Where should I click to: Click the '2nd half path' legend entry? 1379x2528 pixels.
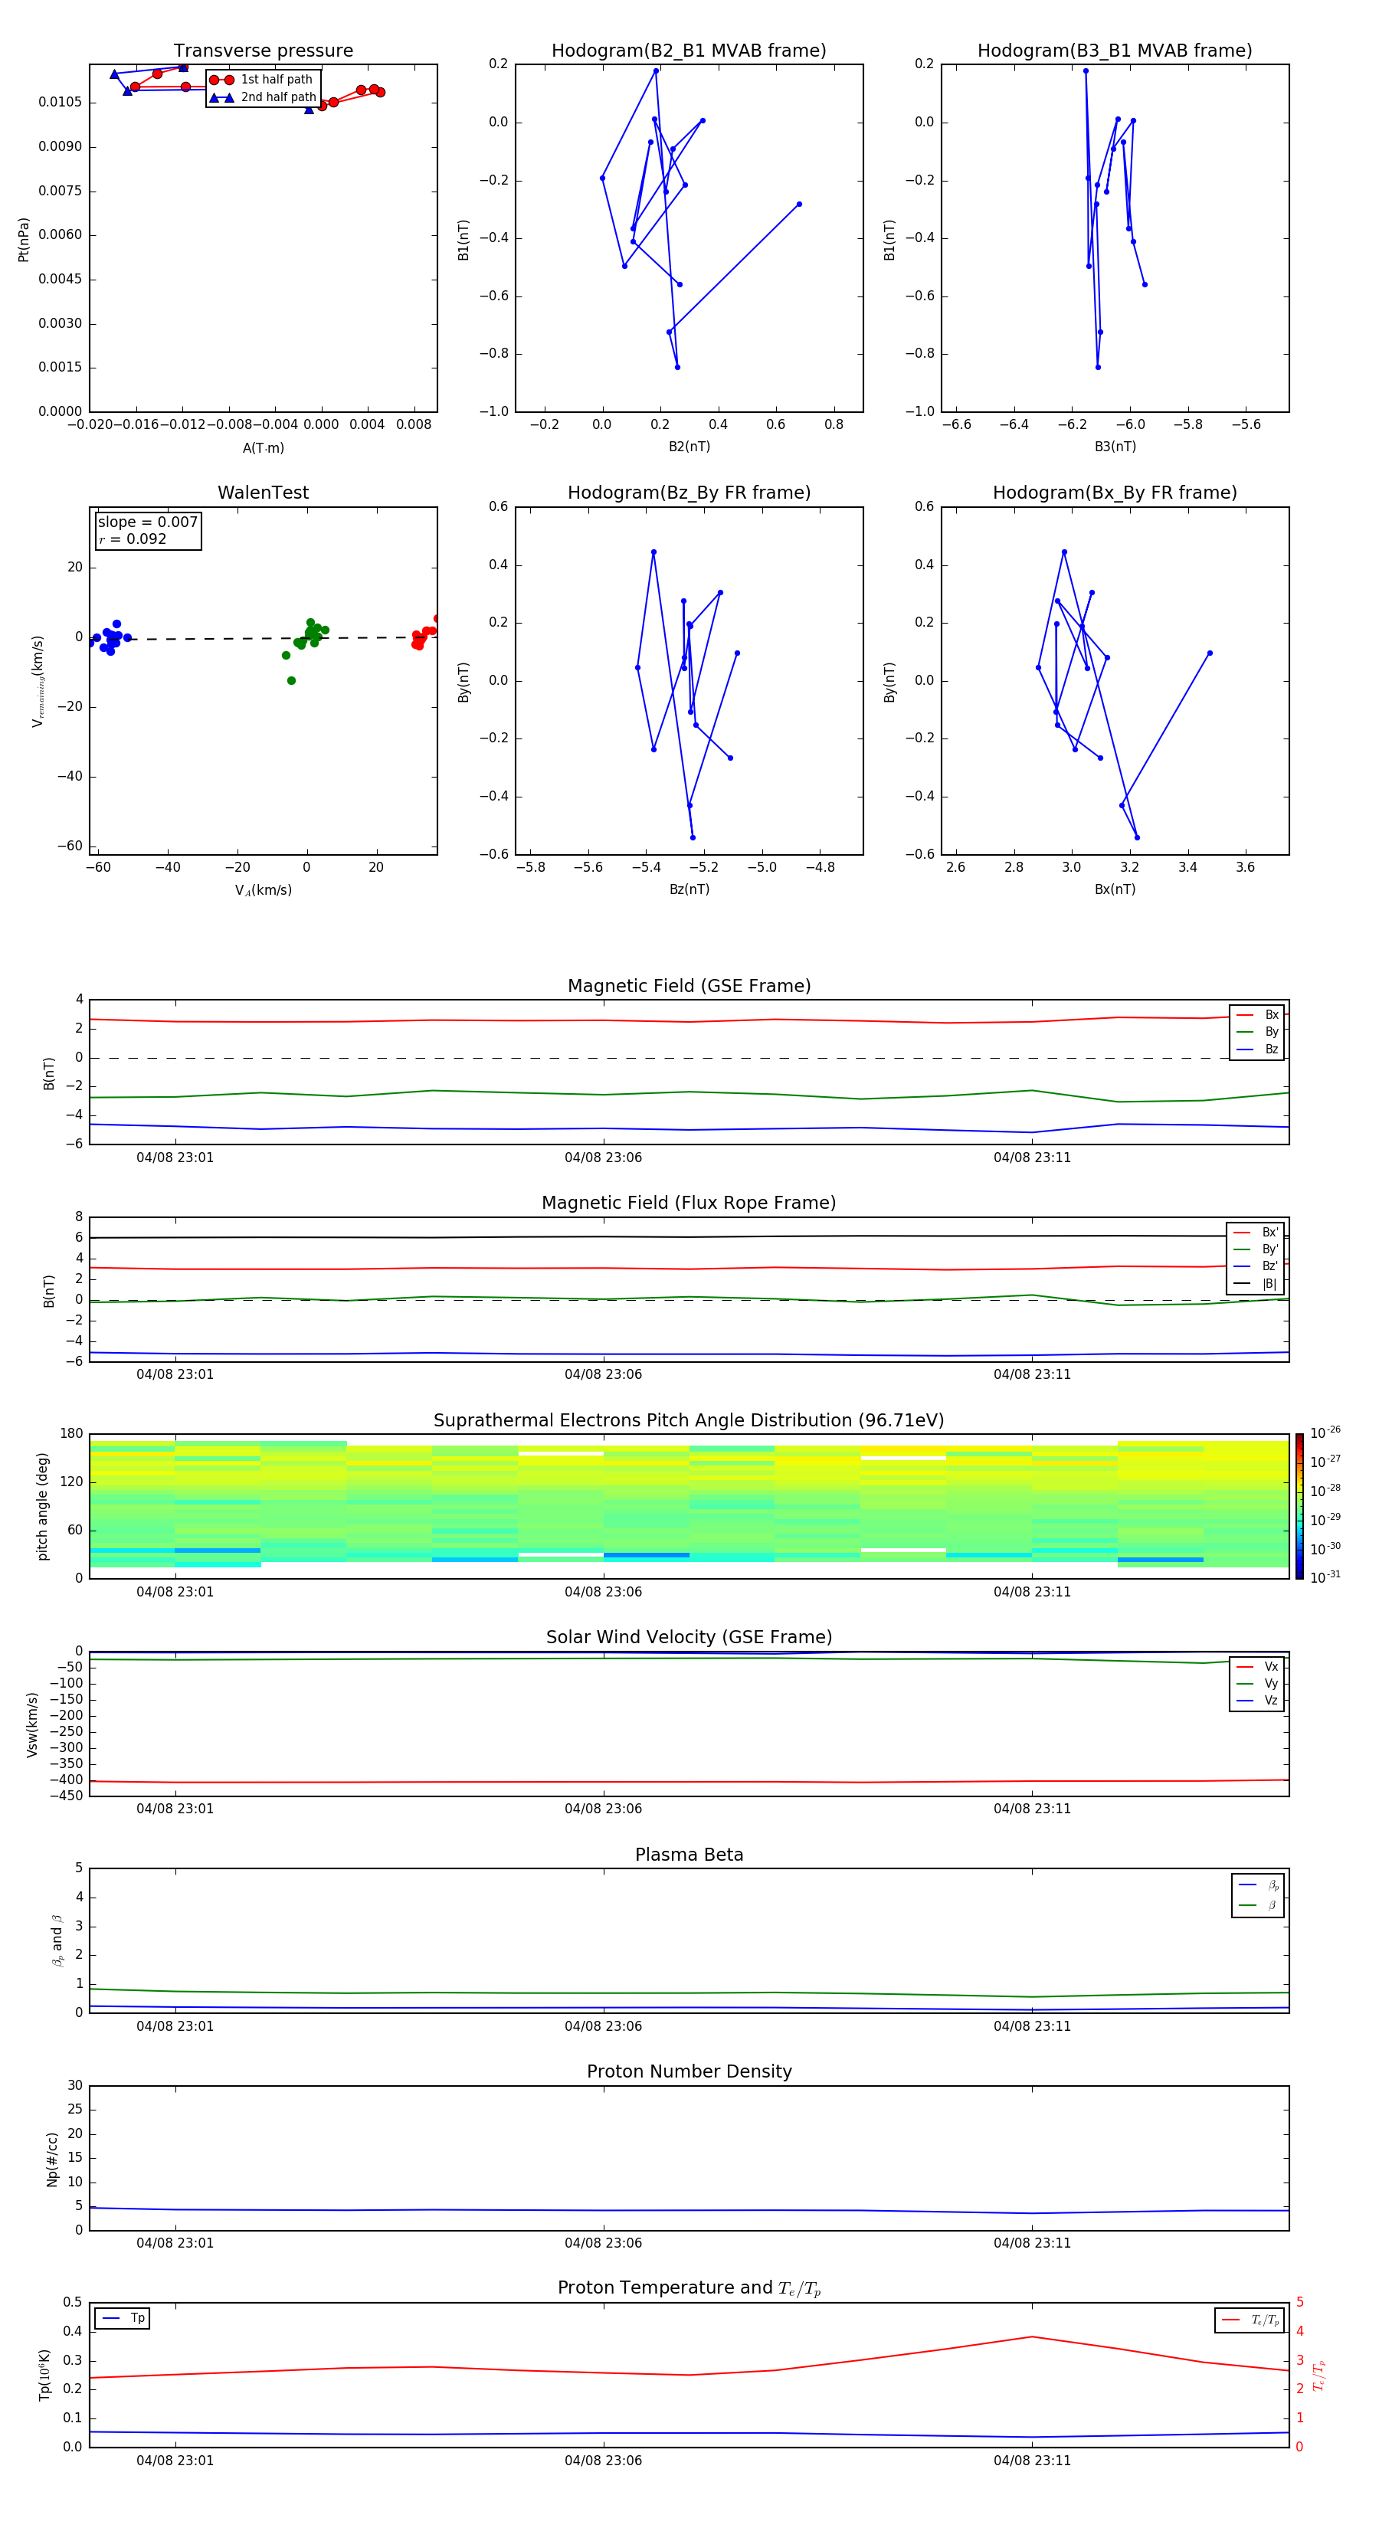coord(263,97)
